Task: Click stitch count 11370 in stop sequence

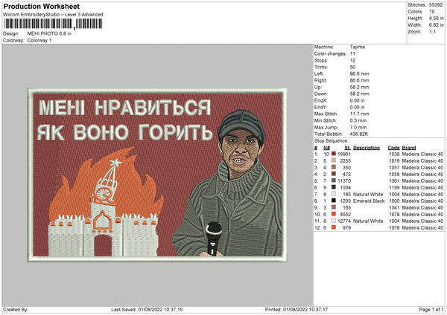Action: click(x=344, y=181)
